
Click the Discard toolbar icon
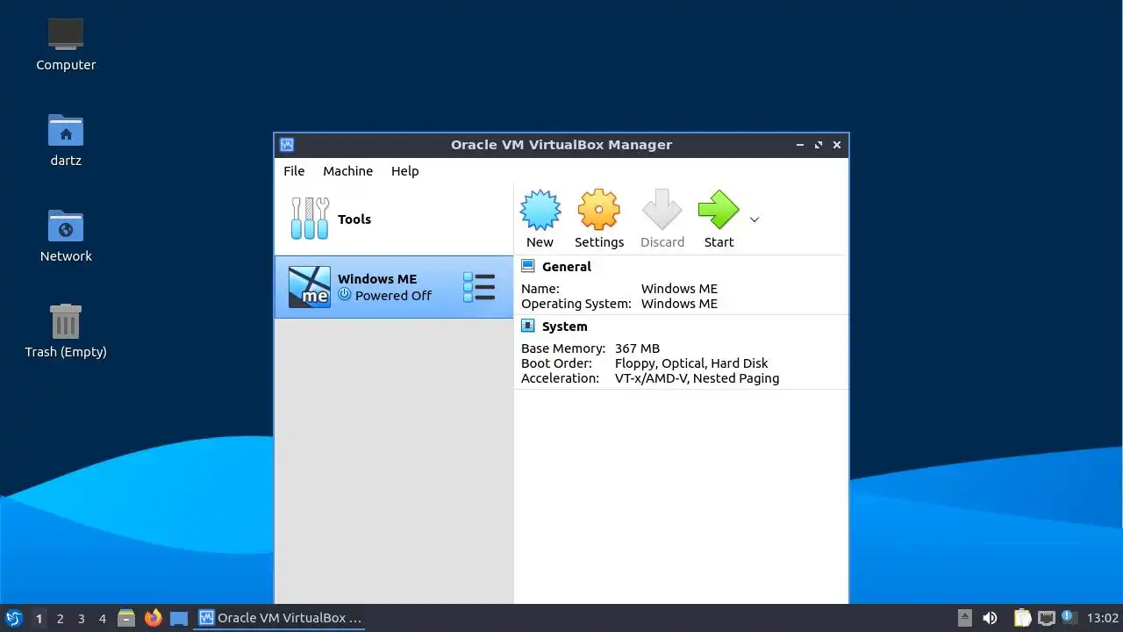[x=662, y=211]
